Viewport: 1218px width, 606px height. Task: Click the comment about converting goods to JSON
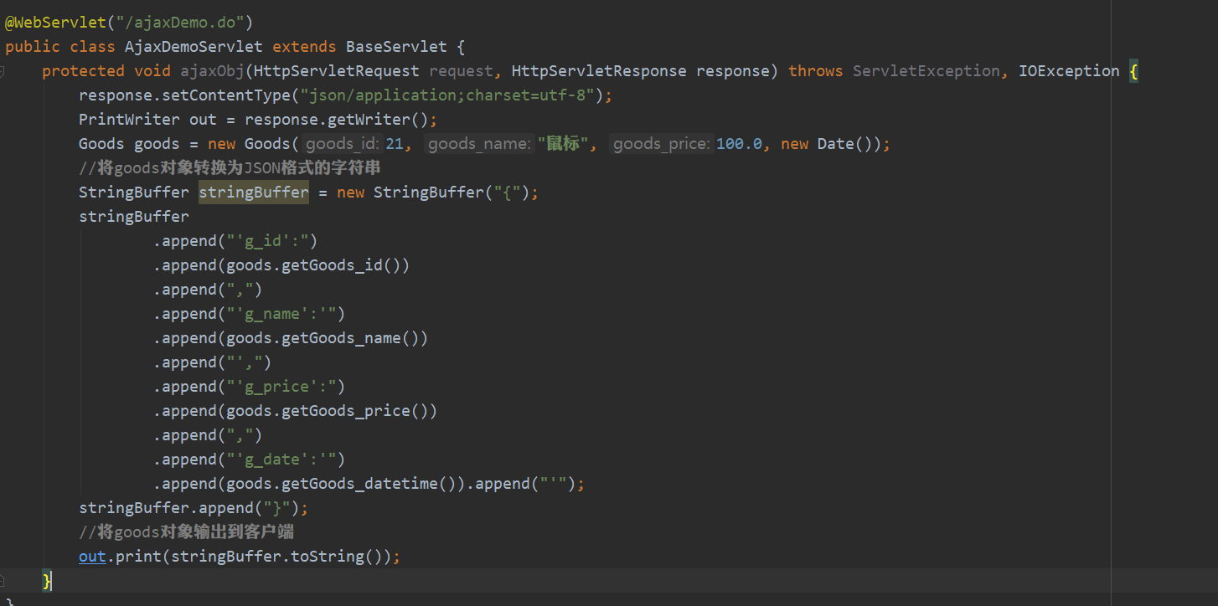point(230,168)
